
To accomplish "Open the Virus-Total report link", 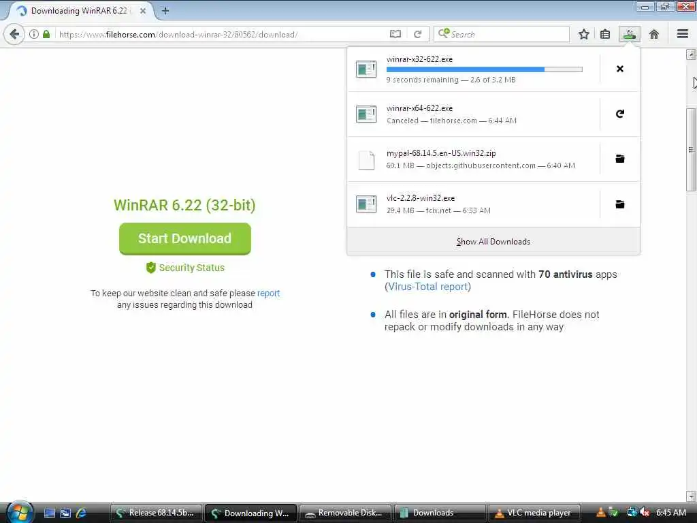I will click(x=427, y=287).
